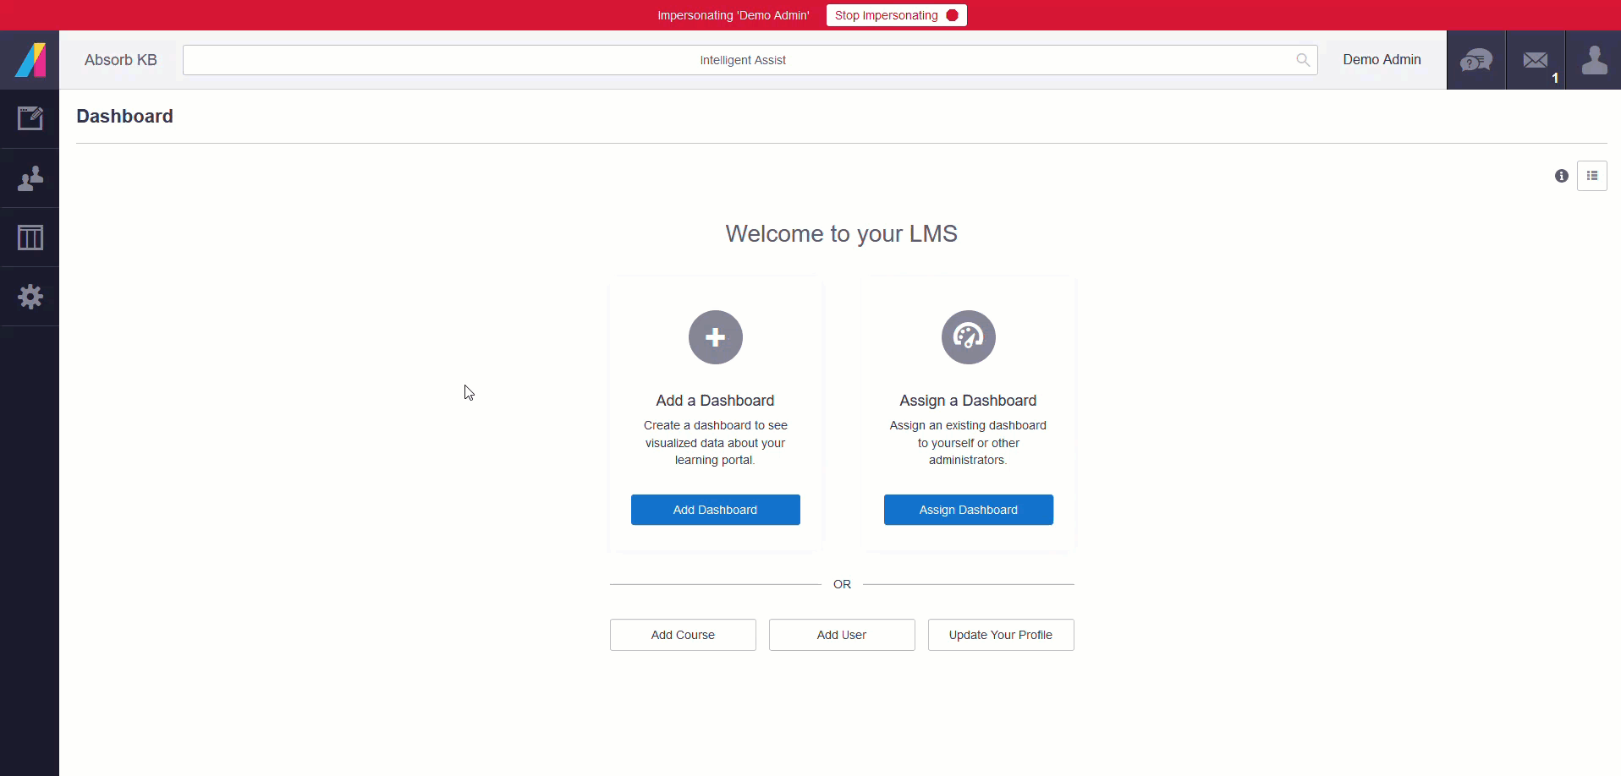Click the blue Assign Dashboard button
Image resolution: width=1621 pixels, height=776 pixels.
click(969, 510)
